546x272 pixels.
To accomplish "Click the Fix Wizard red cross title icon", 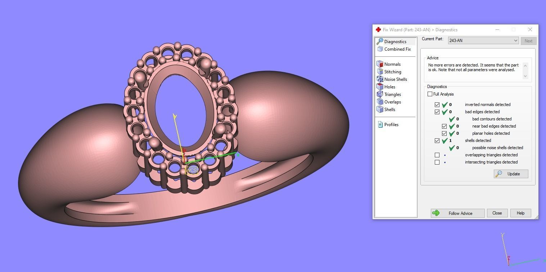I will (378, 30).
